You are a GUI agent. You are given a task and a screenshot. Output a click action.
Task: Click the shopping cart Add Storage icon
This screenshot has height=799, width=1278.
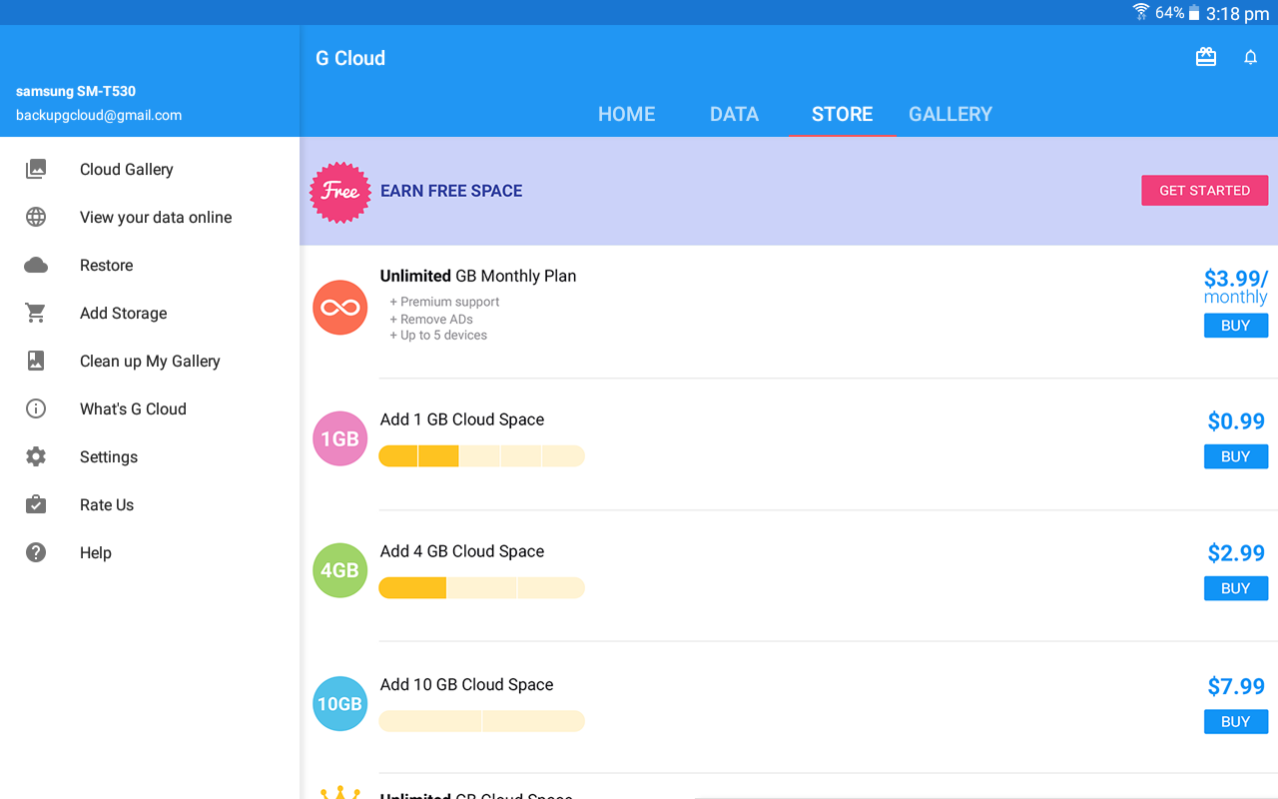(36, 313)
